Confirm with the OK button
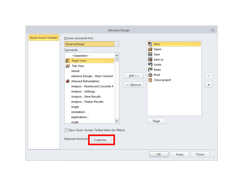This screenshot has width=243, height=186. point(159,154)
